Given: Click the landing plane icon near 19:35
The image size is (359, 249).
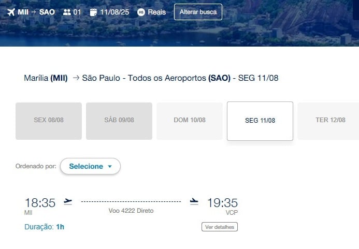Looking at the screenshot, I should (x=194, y=201).
